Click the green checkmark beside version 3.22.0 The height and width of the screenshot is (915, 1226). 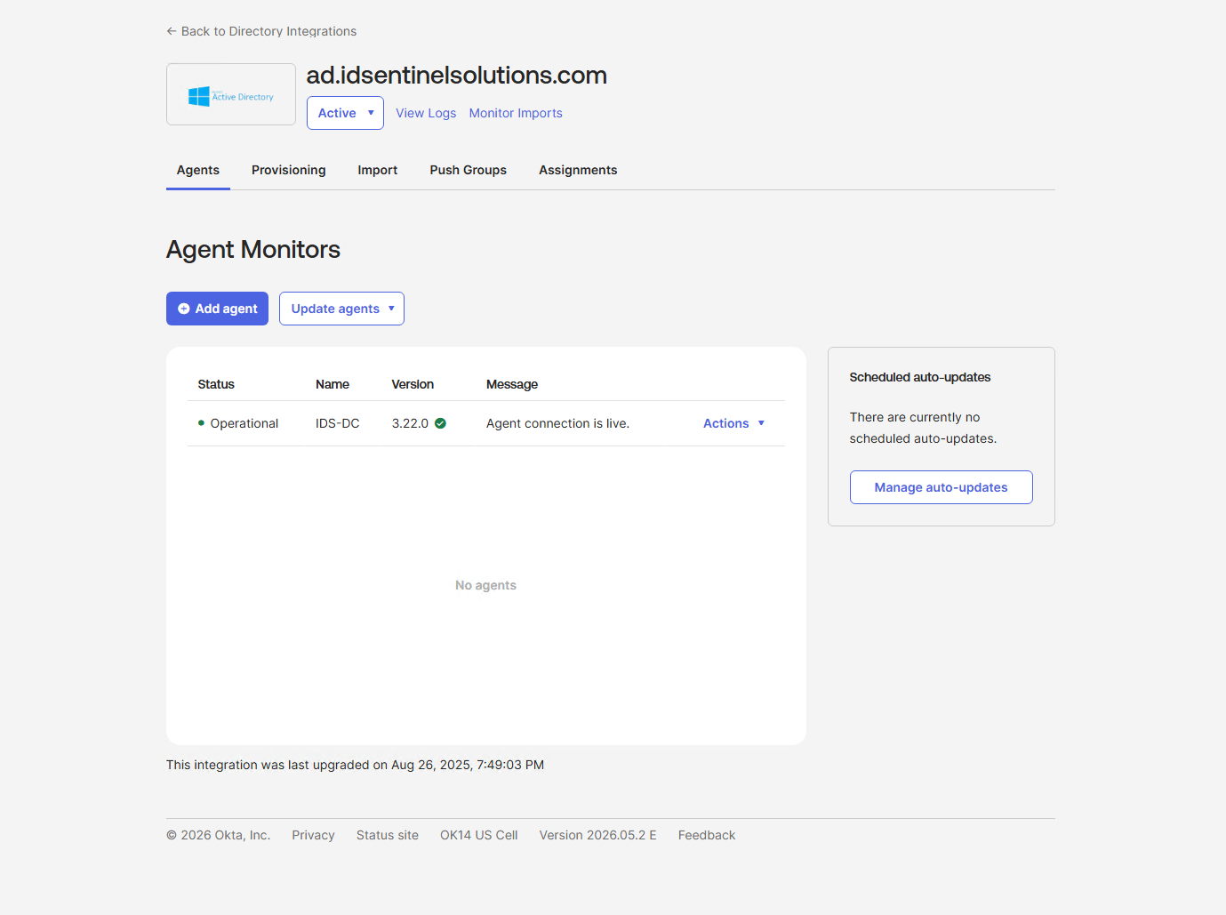440,423
